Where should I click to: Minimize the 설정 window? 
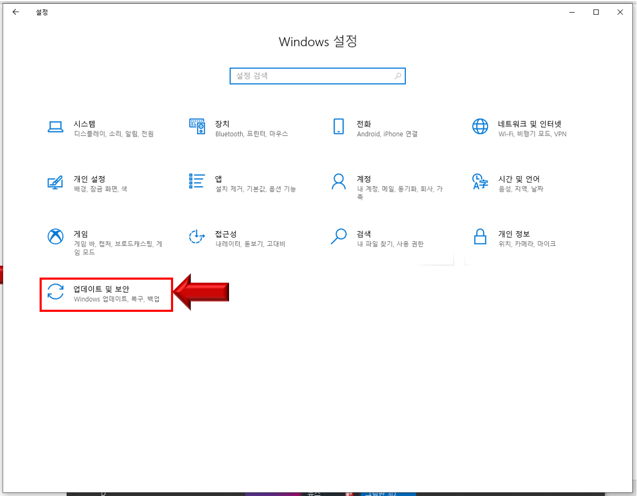point(572,12)
